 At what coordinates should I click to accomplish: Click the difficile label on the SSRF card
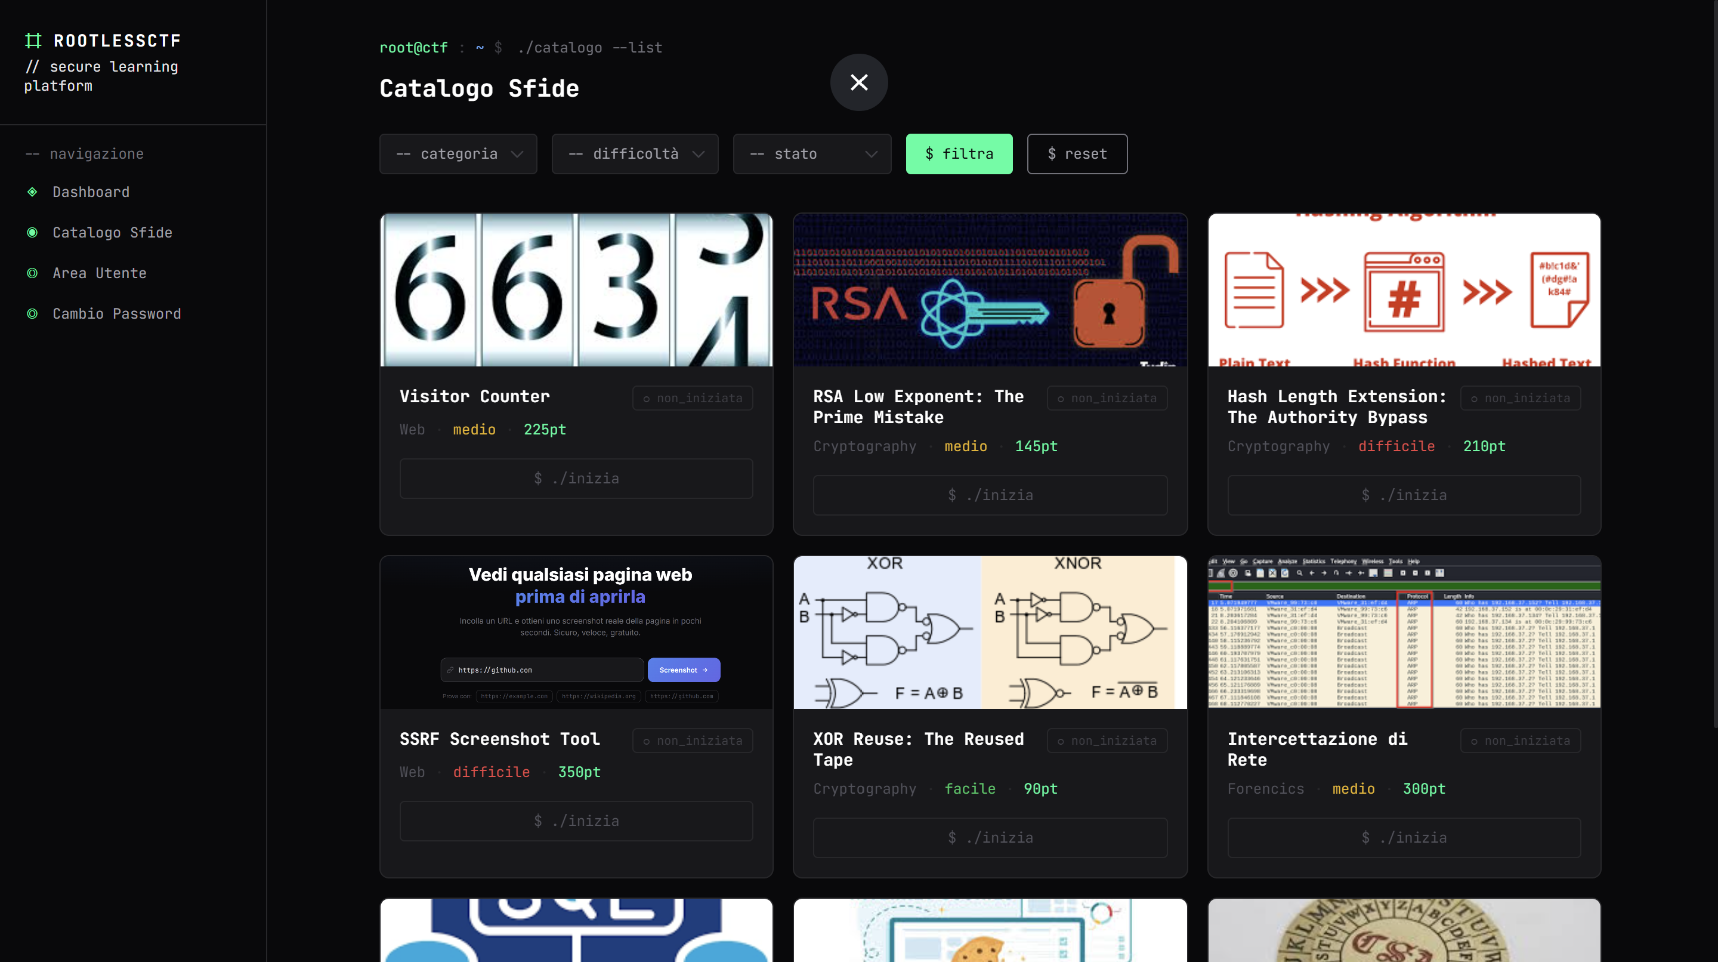click(x=492, y=773)
